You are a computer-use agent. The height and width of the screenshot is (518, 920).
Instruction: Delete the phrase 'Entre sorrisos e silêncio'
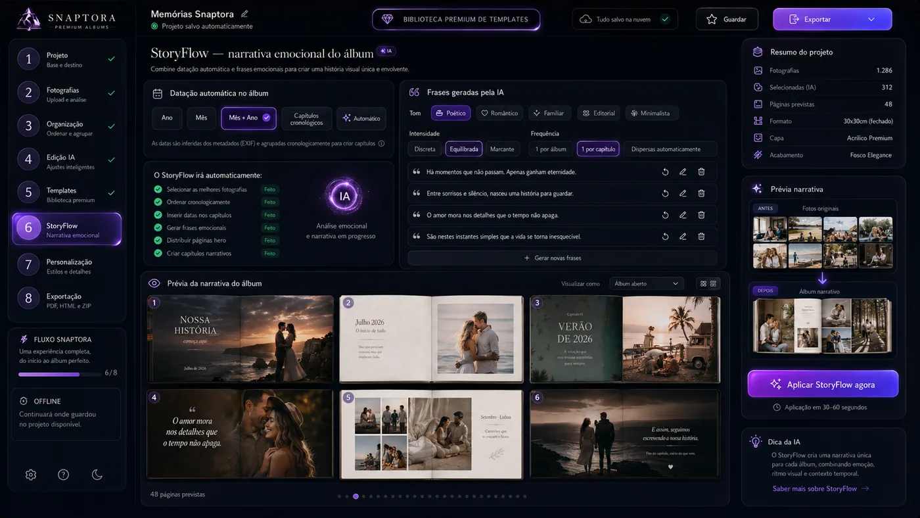[701, 193]
